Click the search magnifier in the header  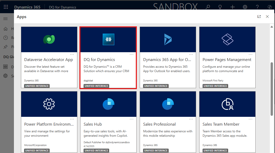tap(208, 7)
